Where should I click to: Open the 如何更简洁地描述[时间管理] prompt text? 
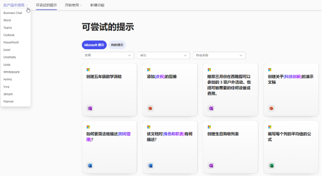click(x=108, y=137)
